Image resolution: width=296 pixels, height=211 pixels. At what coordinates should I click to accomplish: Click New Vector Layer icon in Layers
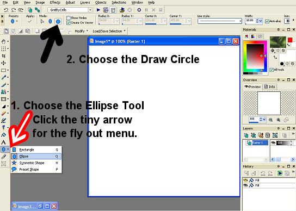[253, 135]
